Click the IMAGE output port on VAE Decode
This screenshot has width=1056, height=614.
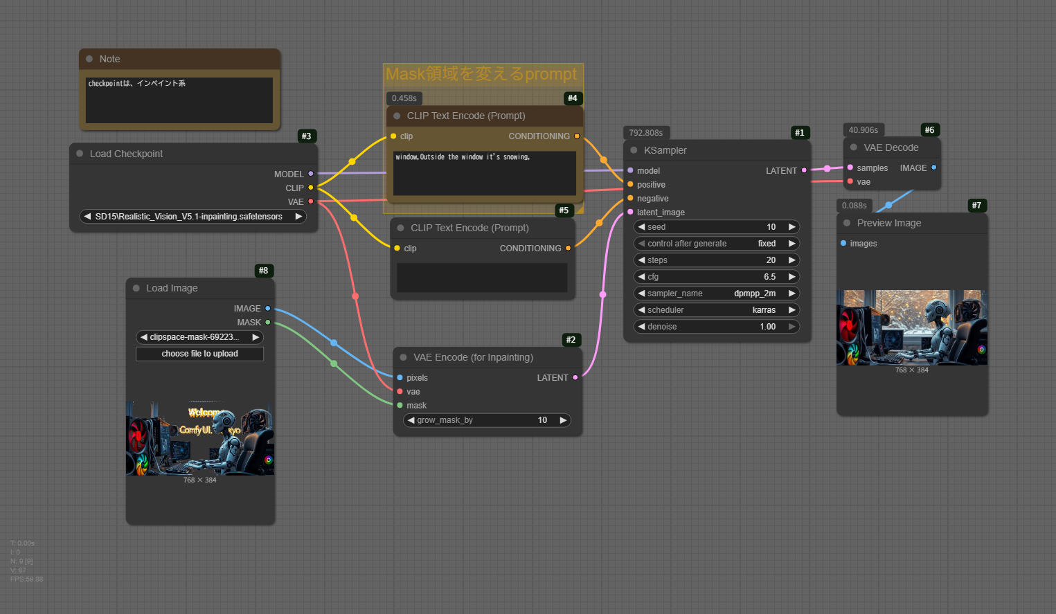[x=934, y=168]
